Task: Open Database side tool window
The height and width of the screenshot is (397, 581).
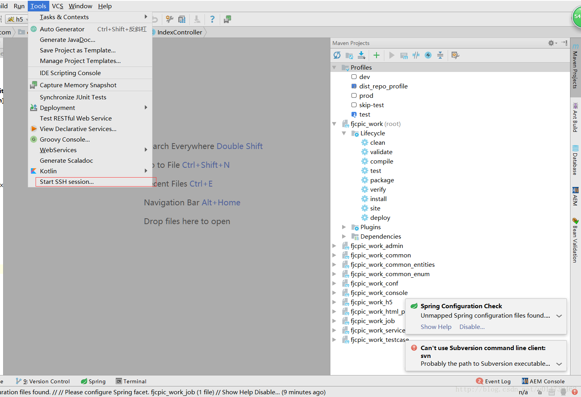Action: tap(575, 160)
